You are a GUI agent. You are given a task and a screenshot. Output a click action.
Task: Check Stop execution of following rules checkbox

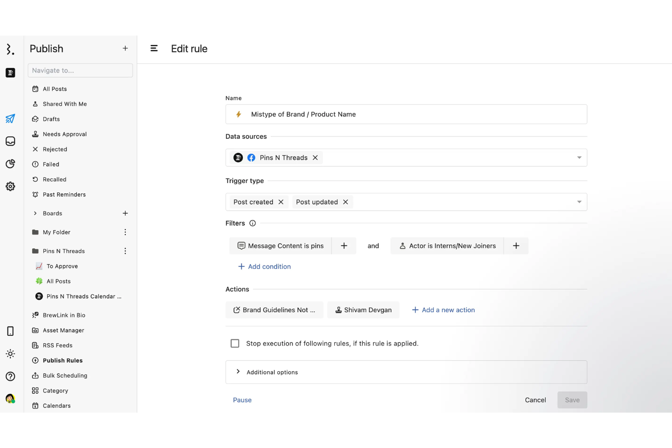[235, 344]
